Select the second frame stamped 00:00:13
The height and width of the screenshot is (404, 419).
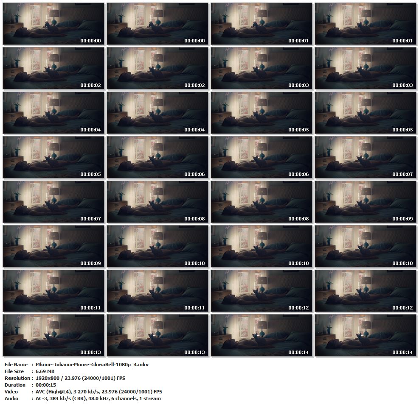[x=157, y=336]
